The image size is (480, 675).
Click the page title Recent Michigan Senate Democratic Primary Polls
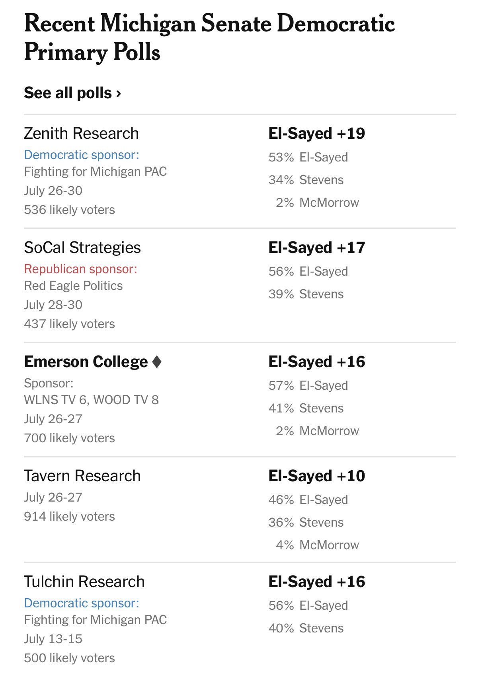(209, 37)
